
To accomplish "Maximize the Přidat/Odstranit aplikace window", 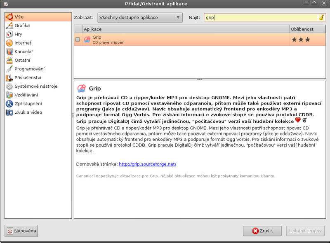I will (x=314, y=3).
